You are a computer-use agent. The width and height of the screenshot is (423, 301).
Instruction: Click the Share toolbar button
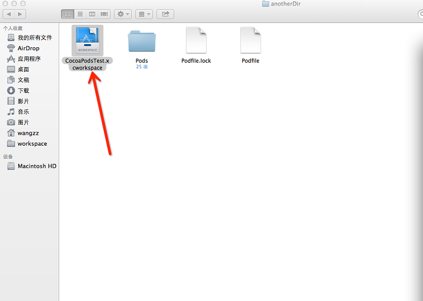(166, 14)
